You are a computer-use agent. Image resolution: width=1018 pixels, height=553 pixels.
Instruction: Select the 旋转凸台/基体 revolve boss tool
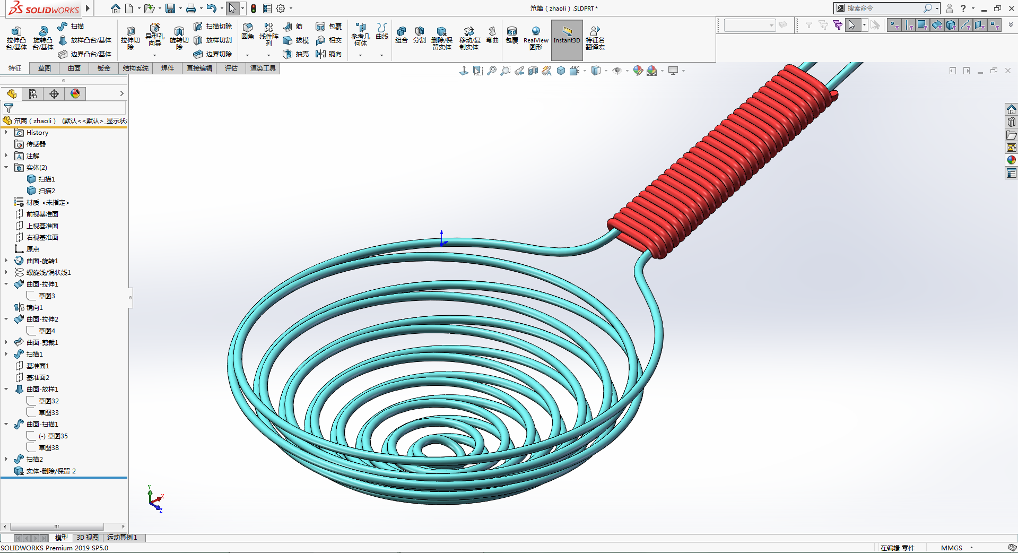42,38
